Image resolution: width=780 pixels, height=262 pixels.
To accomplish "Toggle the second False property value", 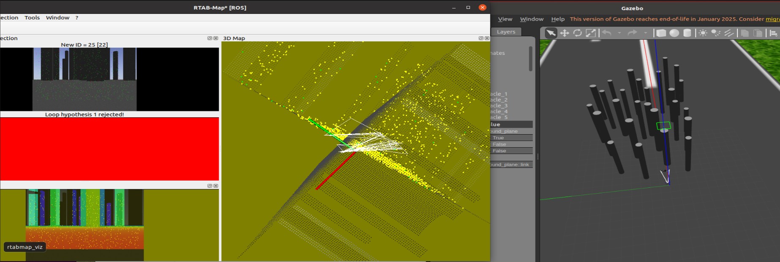I will (511, 151).
